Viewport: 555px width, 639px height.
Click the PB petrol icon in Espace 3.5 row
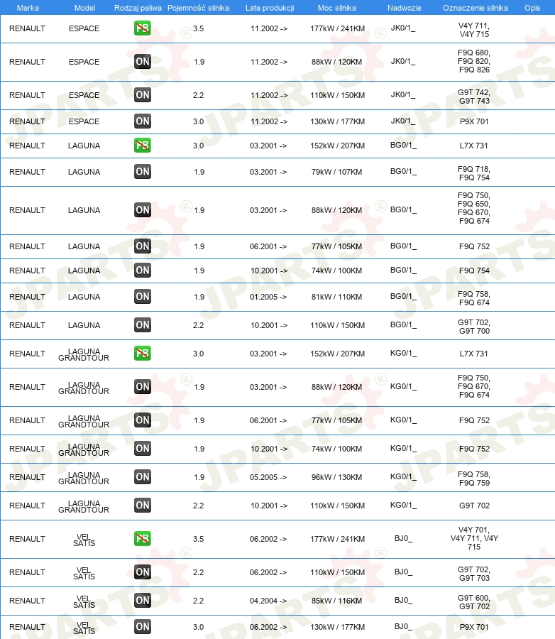tap(142, 28)
